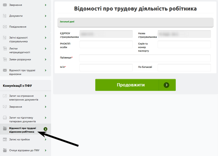Expand the Листки непрацездатності chevron
218x156 pixels.
tap(46, 49)
